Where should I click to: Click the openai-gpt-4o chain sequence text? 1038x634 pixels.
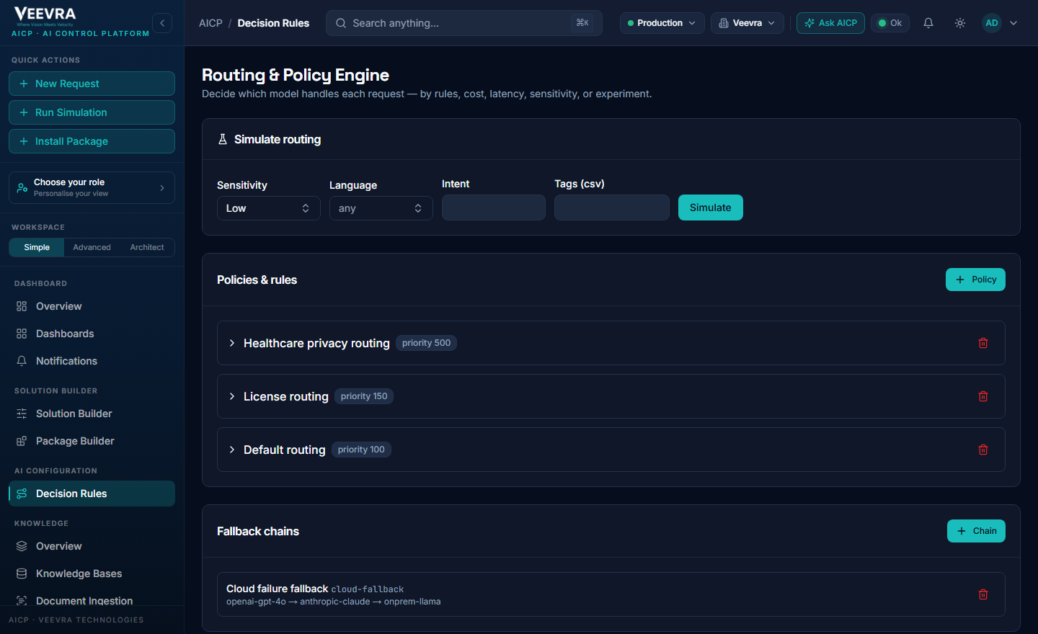tap(333, 602)
